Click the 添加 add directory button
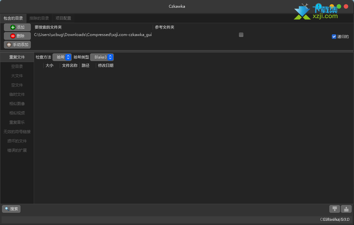Screen dimensions: 354x225 coord(17,27)
